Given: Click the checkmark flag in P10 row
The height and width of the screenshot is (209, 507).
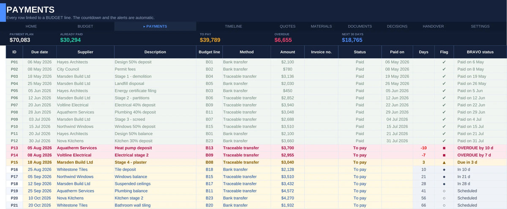Looking at the screenshot, I should pos(444,127).
